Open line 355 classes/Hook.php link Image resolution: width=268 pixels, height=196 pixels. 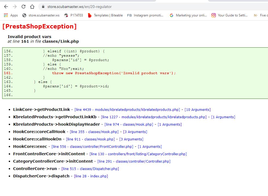94,132
